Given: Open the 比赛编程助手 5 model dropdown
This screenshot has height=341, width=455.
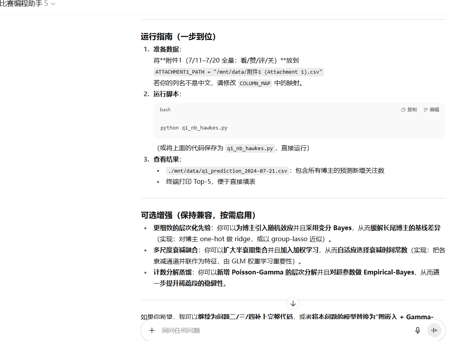Looking at the screenshot, I should point(27,4).
